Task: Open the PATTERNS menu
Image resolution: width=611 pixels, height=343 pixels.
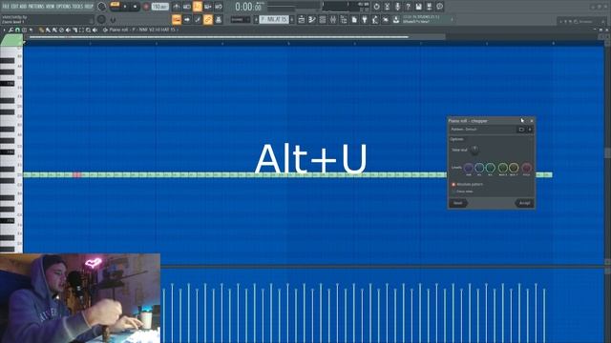Action: click(x=36, y=7)
